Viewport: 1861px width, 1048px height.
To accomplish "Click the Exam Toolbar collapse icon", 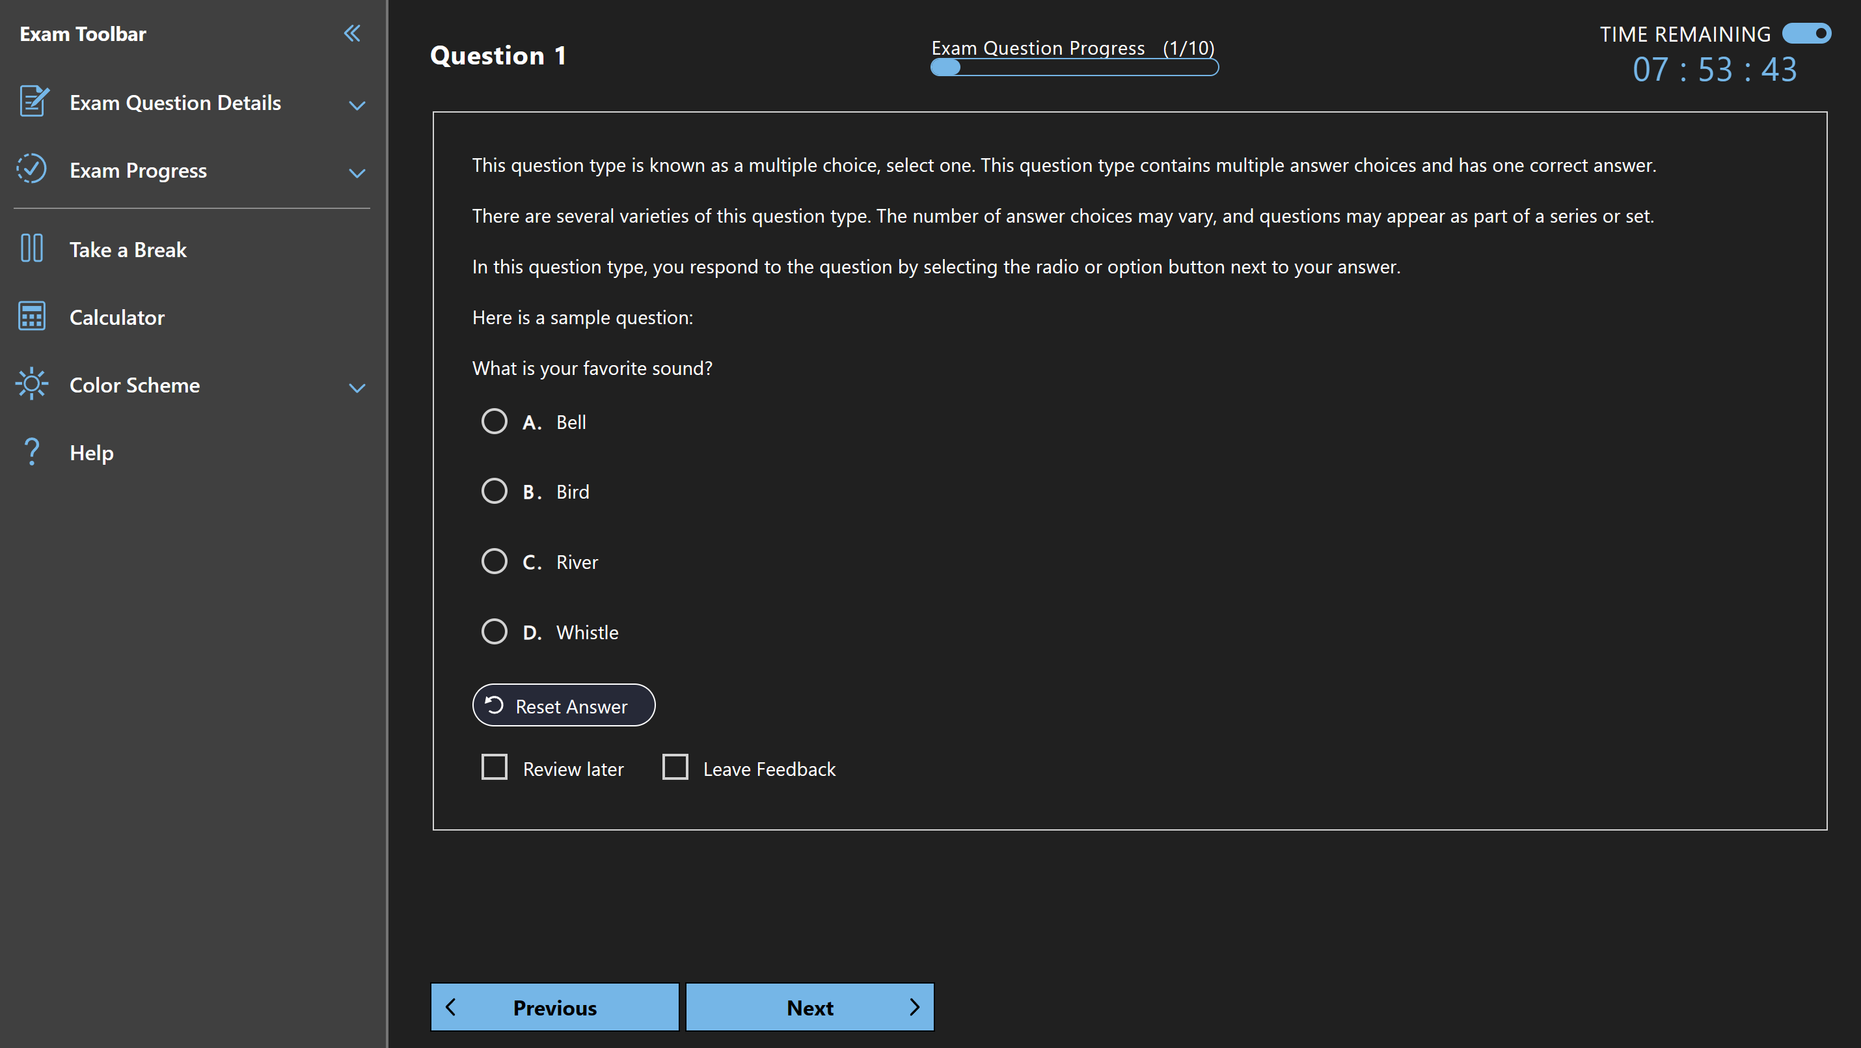I will tap(353, 33).
